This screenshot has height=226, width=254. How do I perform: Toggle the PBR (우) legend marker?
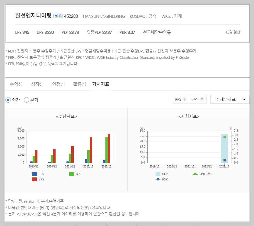pos(195,174)
